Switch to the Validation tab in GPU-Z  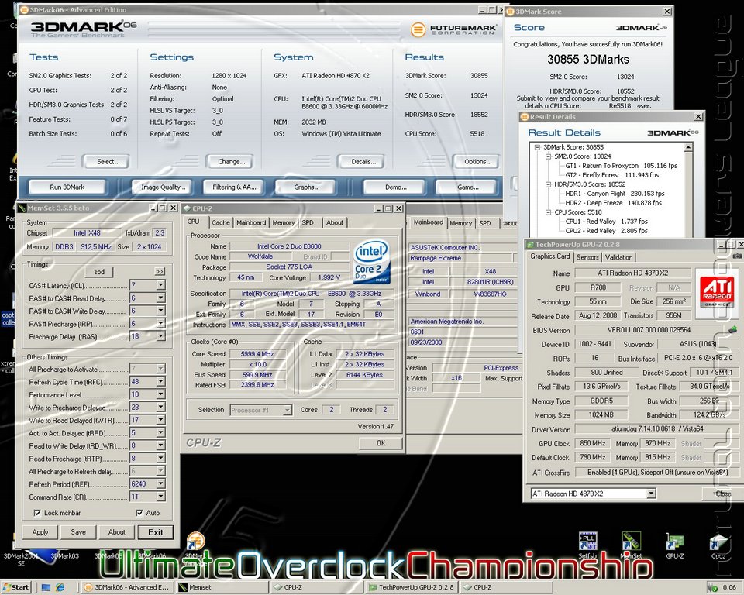click(618, 256)
